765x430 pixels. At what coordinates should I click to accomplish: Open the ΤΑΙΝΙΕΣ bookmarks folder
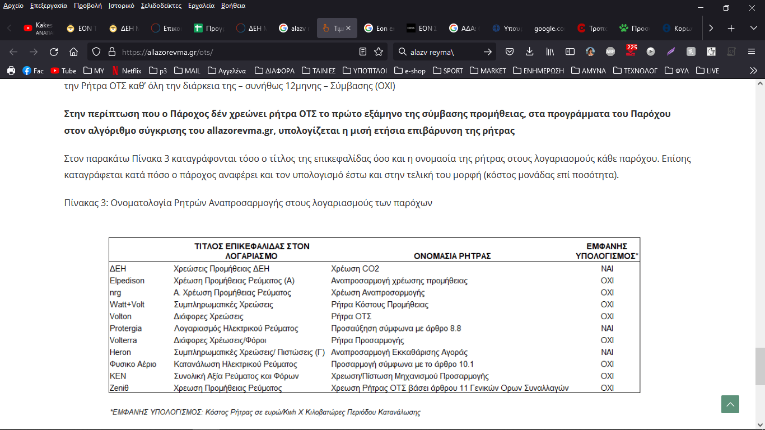[319, 71]
